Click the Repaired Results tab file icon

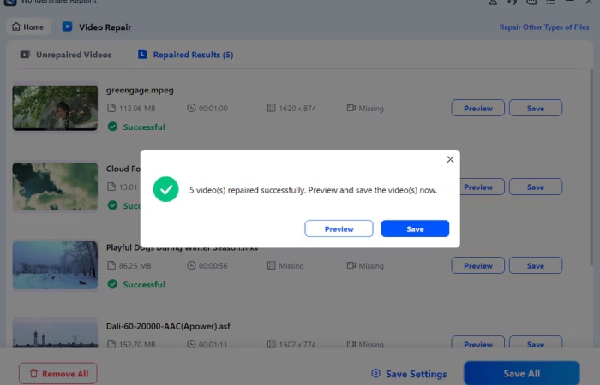pyautogui.click(x=142, y=54)
